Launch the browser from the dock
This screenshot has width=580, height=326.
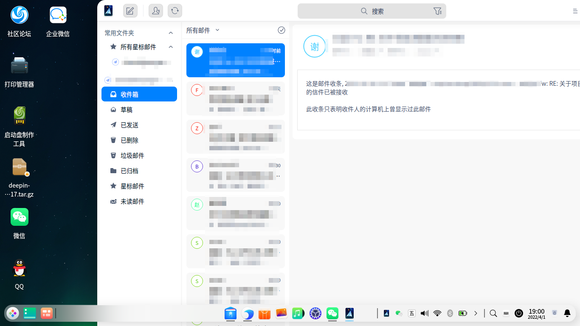click(x=248, y=314)
